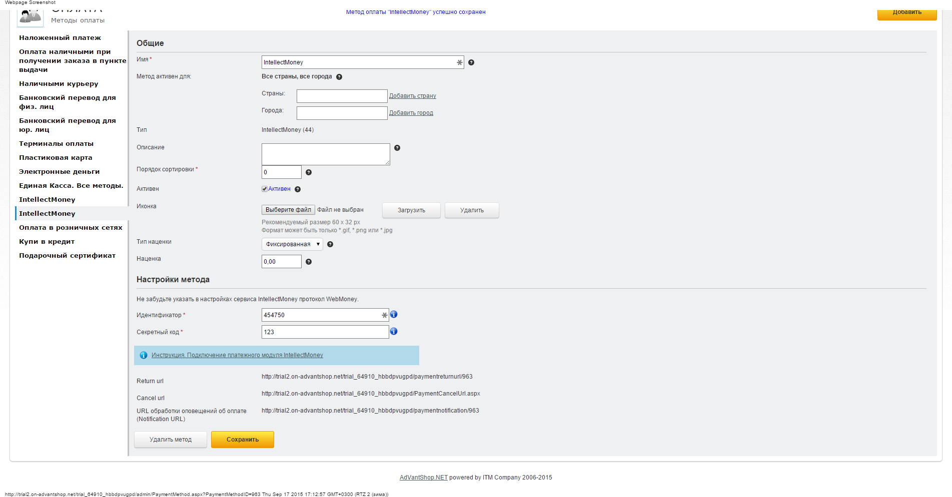The image size is (952, 497).
Task: Click the 'Удалить метод' button
Action: point(171,440)
